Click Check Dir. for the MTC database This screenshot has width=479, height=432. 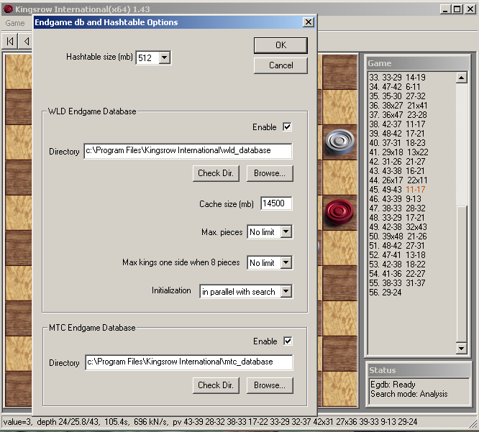[x=216, y=385]
